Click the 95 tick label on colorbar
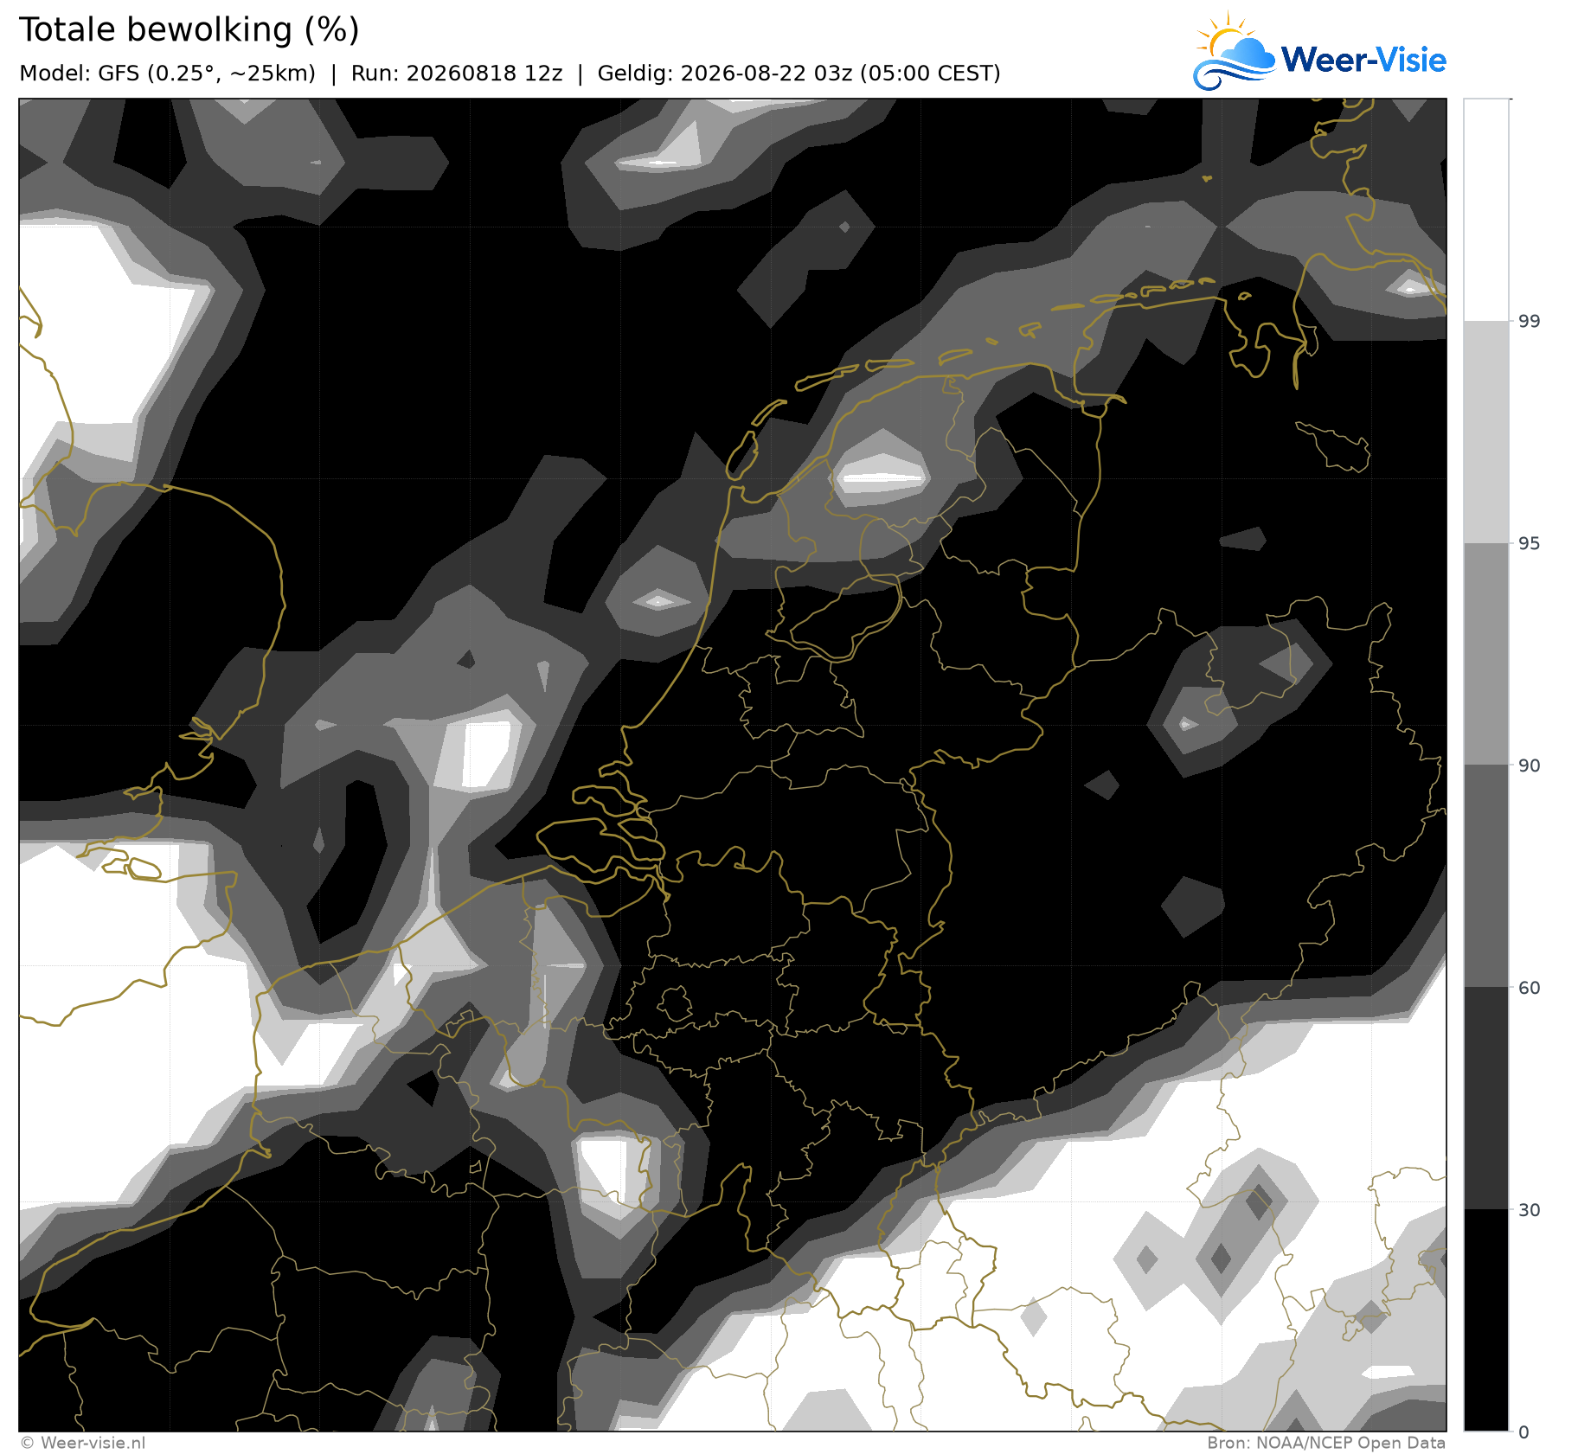The image size is (1578, 1454). (1530, 543)
